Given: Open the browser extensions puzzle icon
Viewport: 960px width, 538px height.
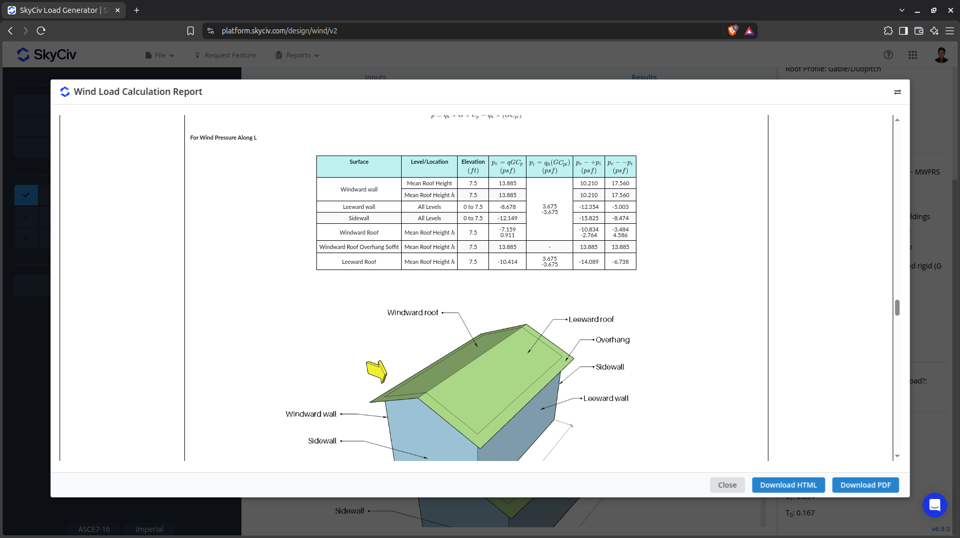Looking at the screenshot, I should point(888,31).
